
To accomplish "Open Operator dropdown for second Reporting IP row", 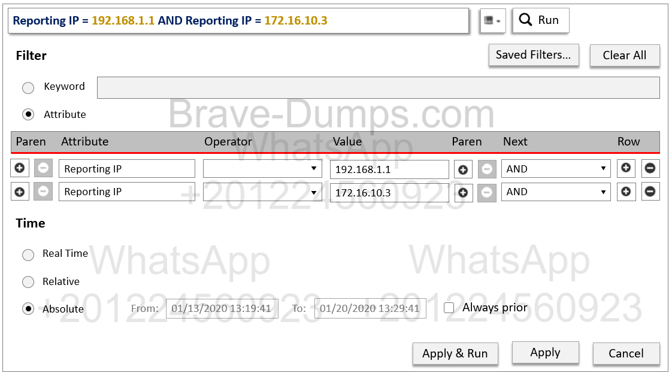I will pyautogui.click(x=262, y=192).
